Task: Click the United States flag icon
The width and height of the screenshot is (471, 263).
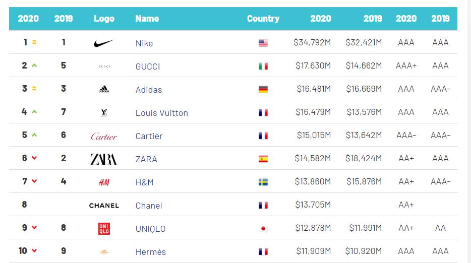Action: 263,43
